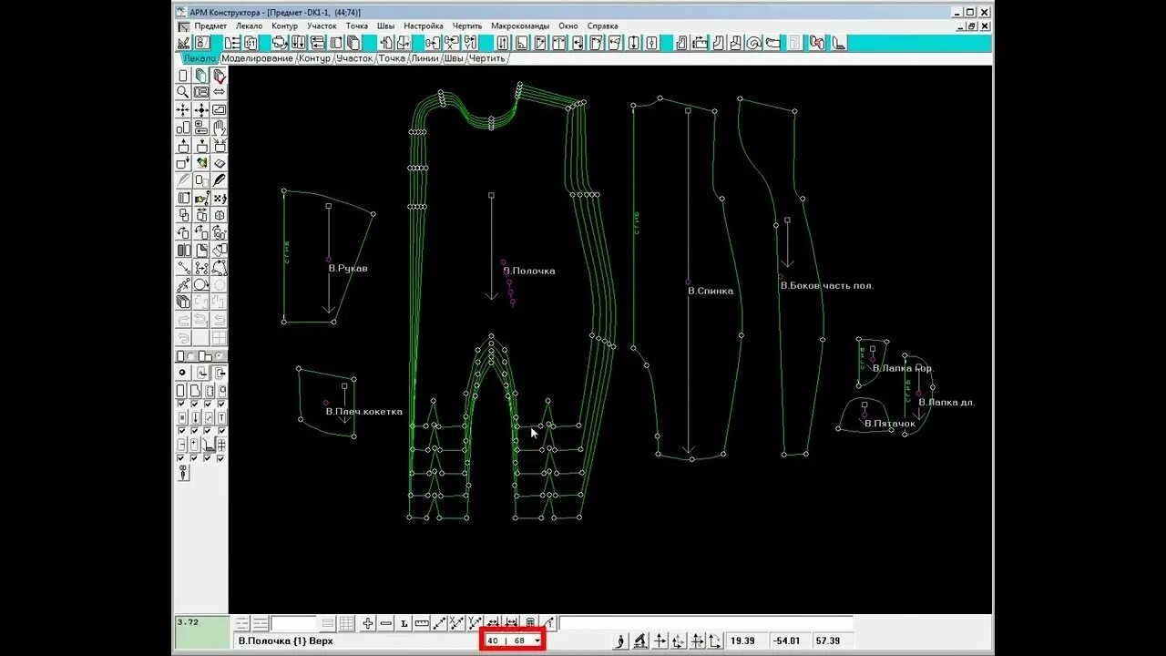Select the circle drawing tool in toolbox
The height and width of the screenshot is (656, 1166).
pos(200,285)
